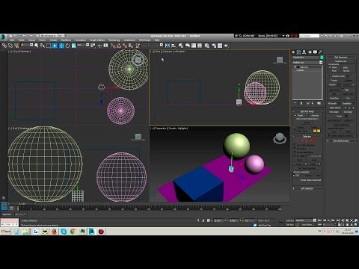
Task: Click the Align tool icon
Action: click(174, 46)
